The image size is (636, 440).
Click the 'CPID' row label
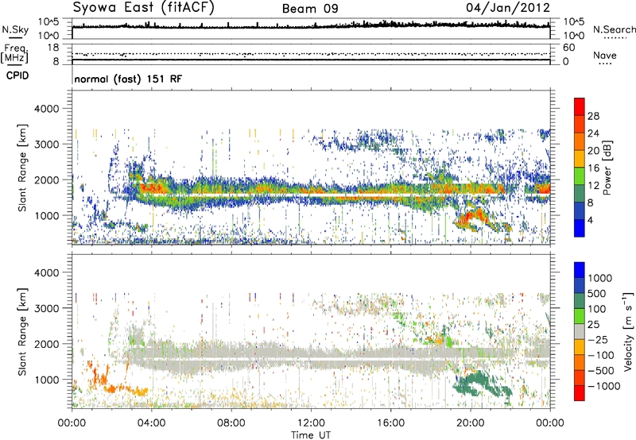17,75
